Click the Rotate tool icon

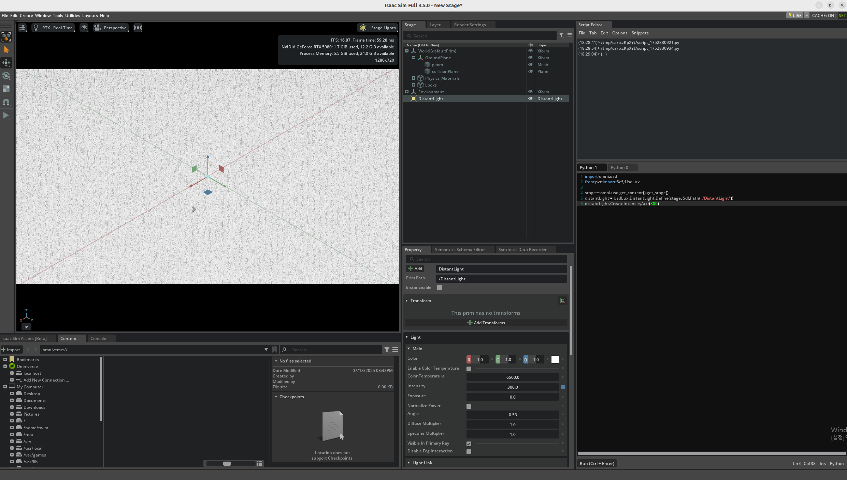pyautogui.click(x=6, y=76)
